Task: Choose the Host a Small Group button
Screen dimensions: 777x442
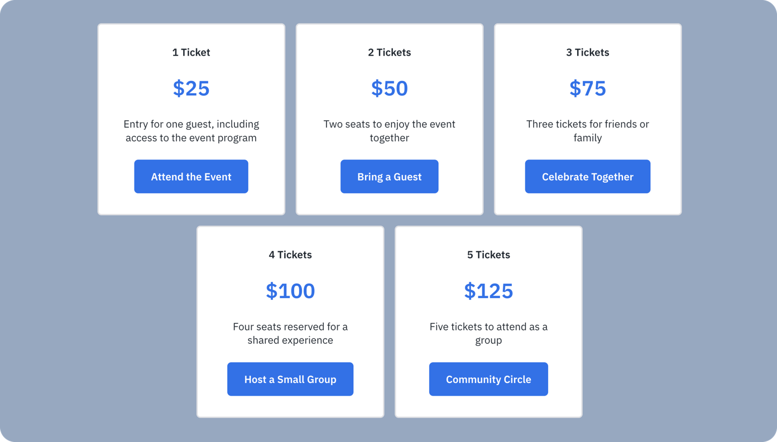Action: click(x=290, y=379)
